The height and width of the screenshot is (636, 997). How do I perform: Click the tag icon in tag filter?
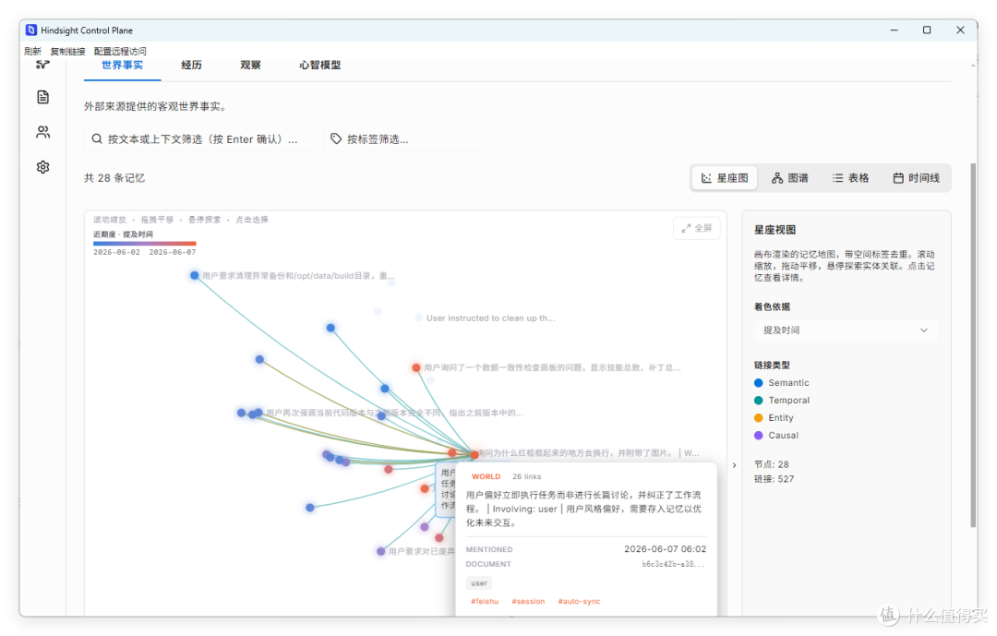coord(336,138)
